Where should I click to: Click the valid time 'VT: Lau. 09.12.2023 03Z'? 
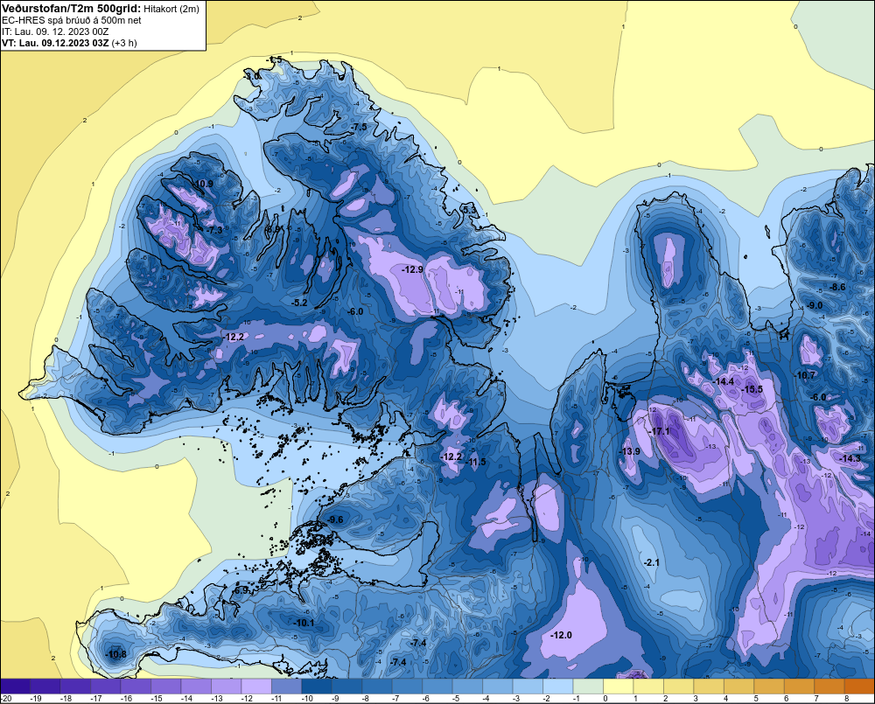point(55,43)
